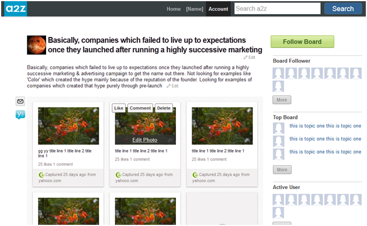Image resolution: width=367 pixels, height=226 pixels.
Task: Click the Search a2z input field
Action: pyautogui.click(x=278, y=9)
